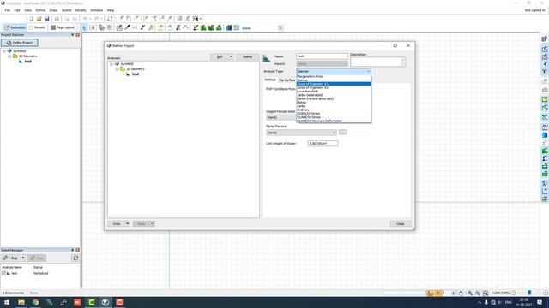Click the Unit Weight of Water field

coord(323,144)
